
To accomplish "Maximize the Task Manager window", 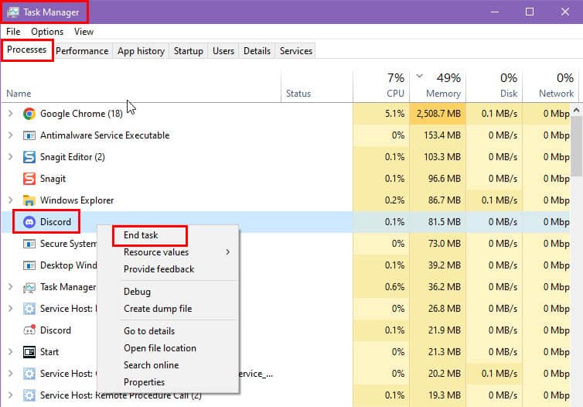I will (x=530, y=12).
